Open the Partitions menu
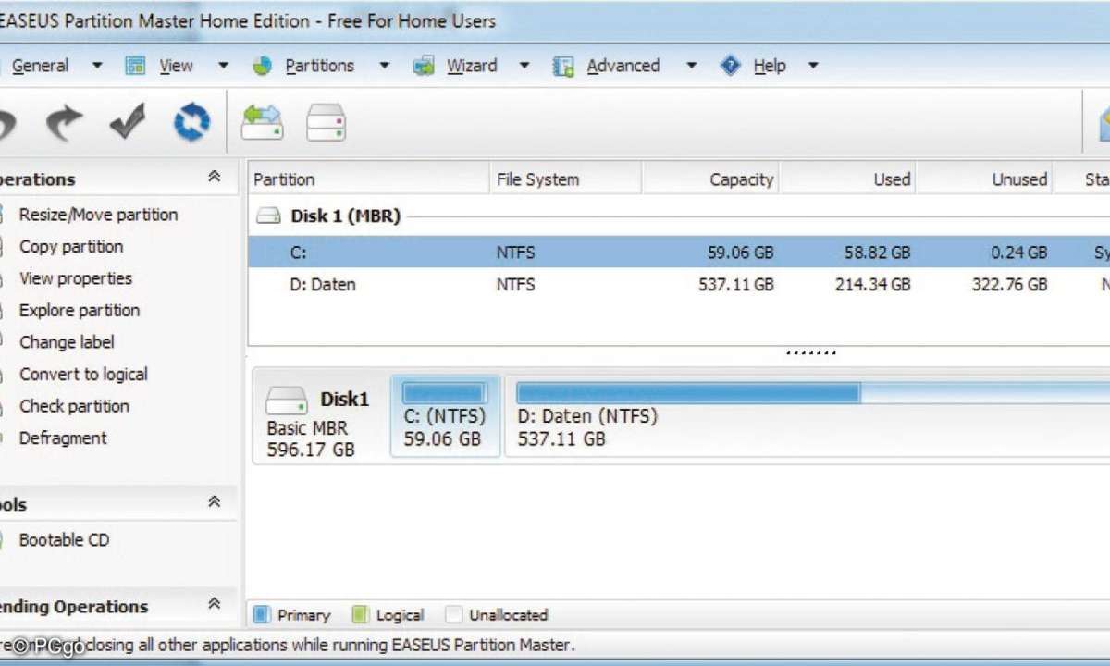This screenshot has height=666, width=1110. coord(319,66)
